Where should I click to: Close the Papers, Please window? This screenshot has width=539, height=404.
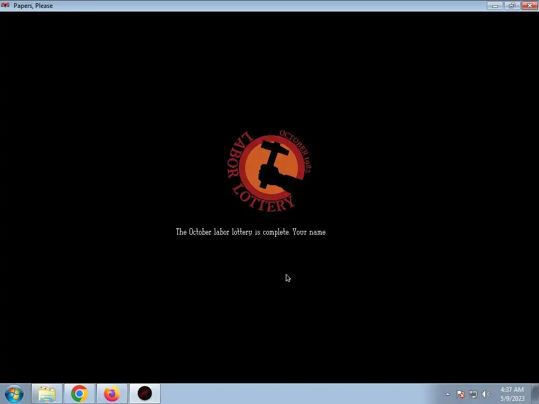pos(530,5)
